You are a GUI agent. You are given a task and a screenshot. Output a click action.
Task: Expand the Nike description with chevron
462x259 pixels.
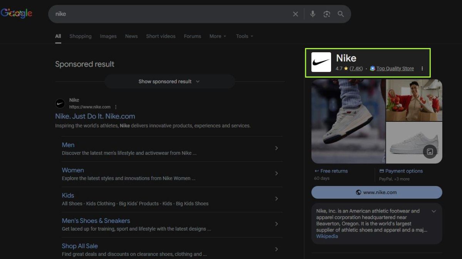(x=434, y=211)
